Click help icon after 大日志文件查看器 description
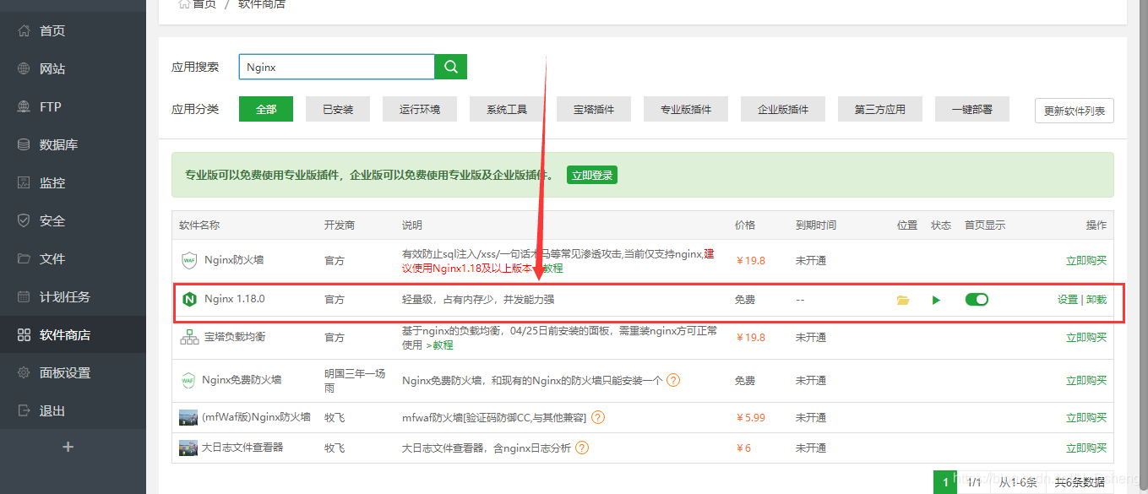 (x=582, y=448)
